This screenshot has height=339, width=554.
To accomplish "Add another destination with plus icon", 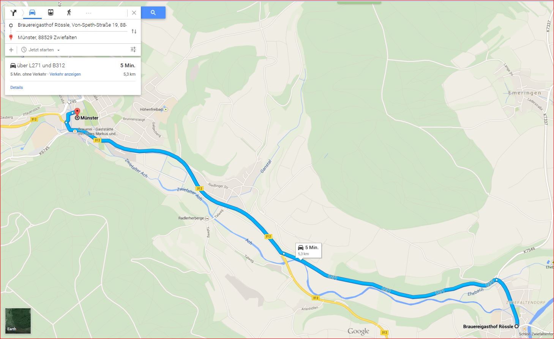I will pos(11,50).
